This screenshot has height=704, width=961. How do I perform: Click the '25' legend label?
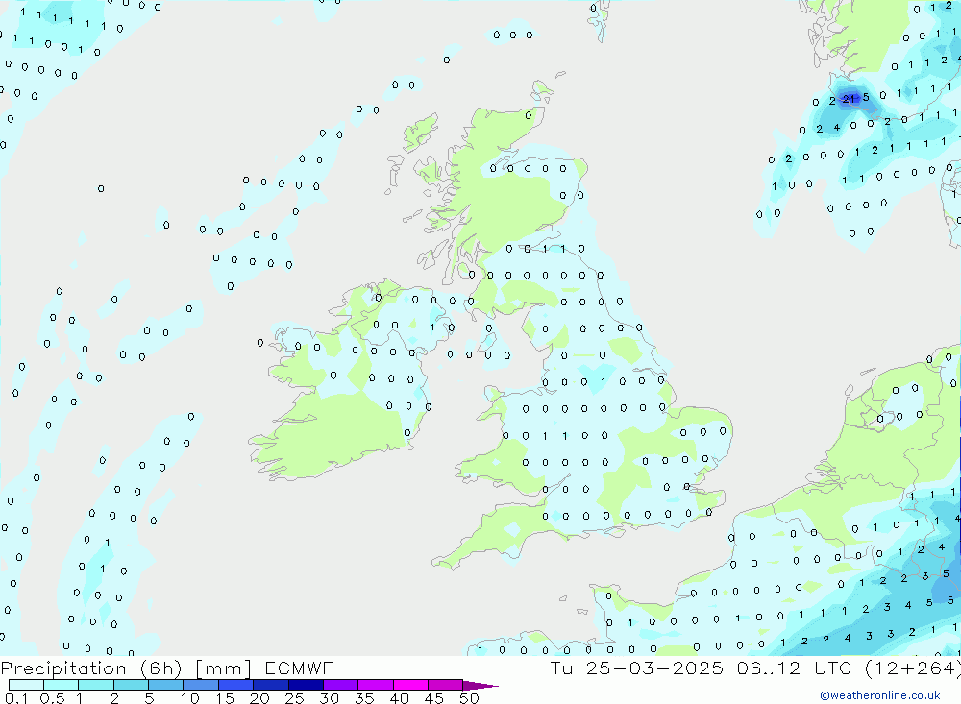294,698
